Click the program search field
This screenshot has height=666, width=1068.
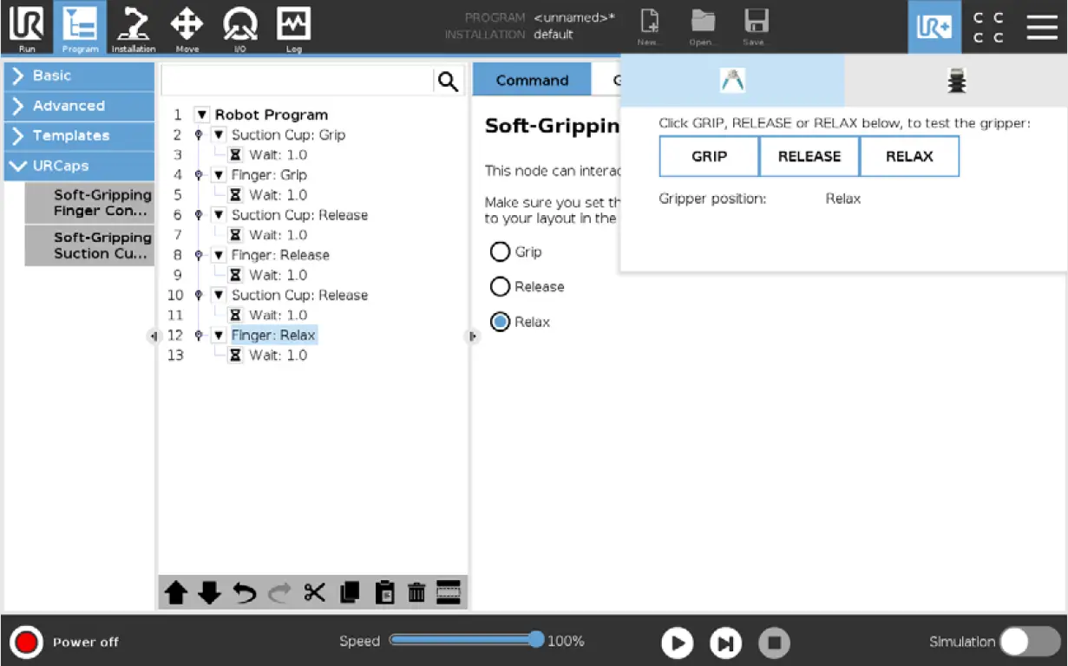click(297, 81)
